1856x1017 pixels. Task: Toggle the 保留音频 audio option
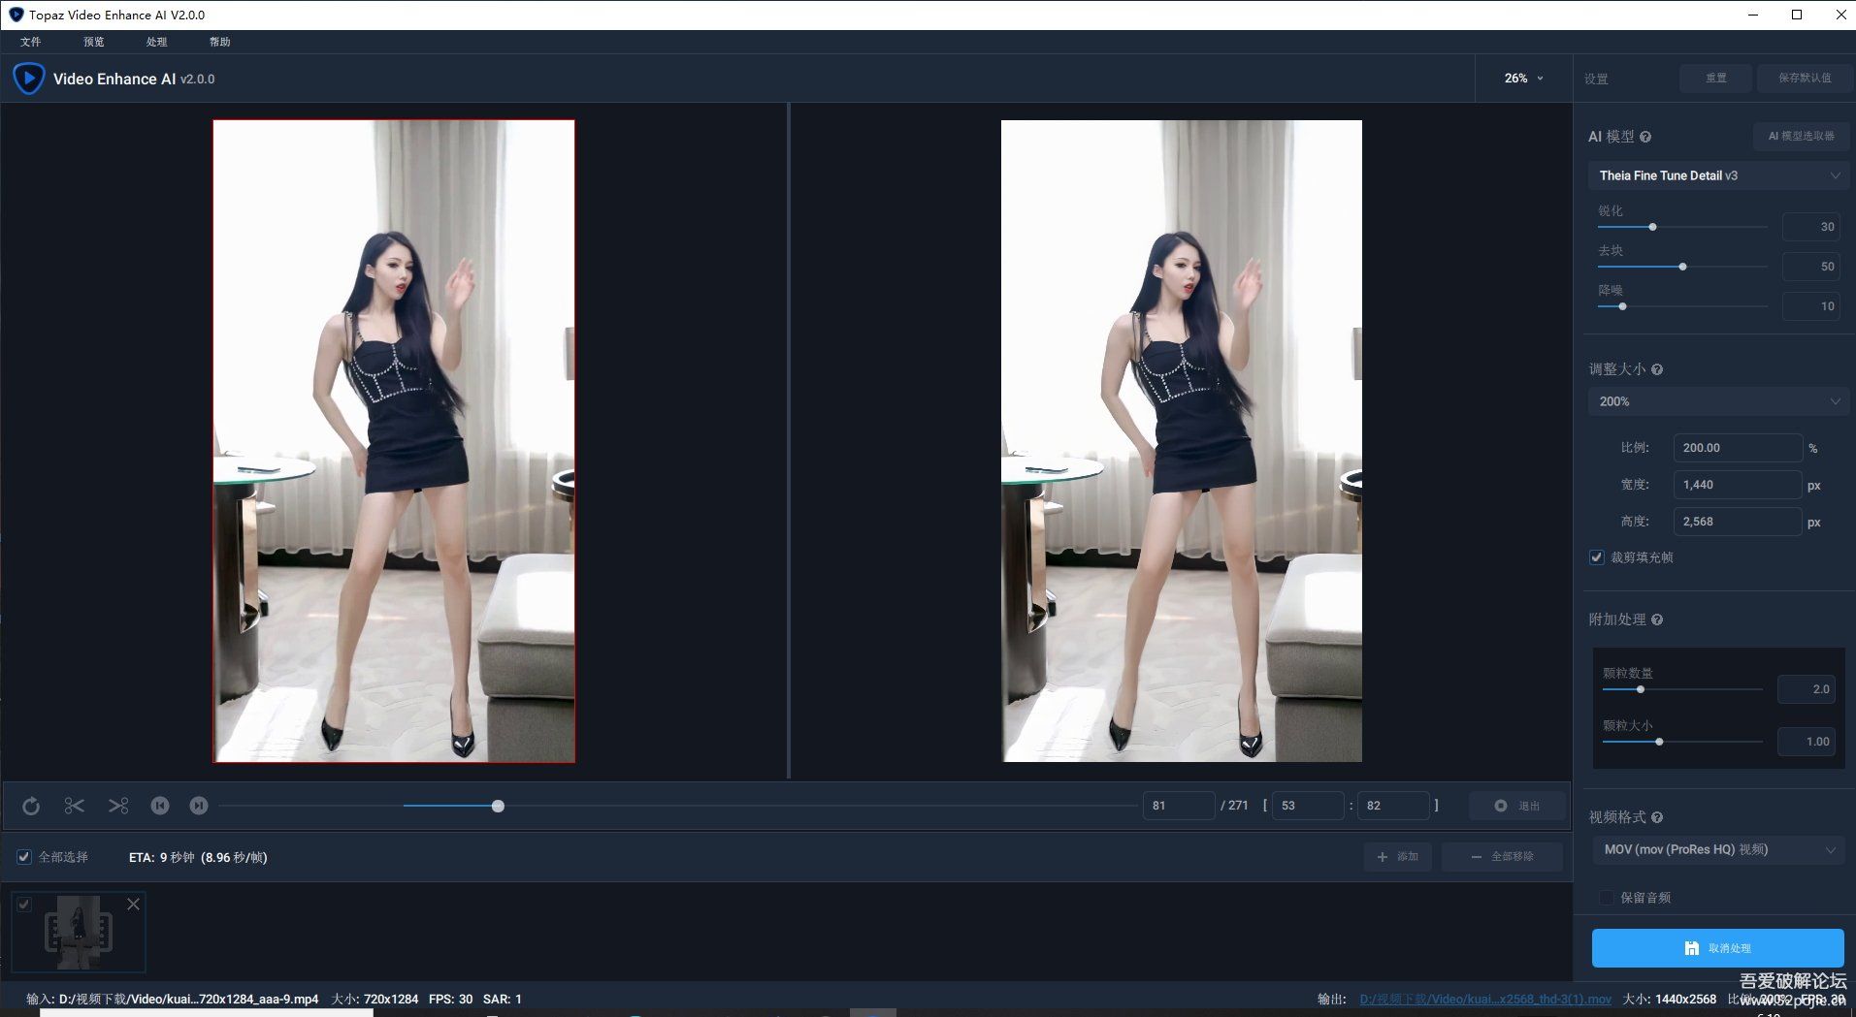1607,897
